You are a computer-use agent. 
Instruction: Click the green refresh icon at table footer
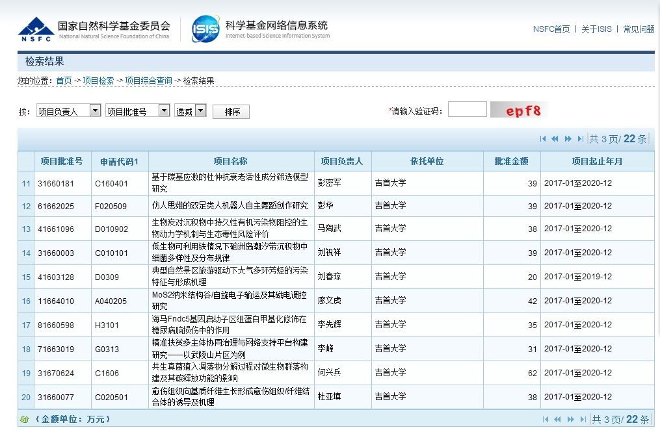coord(25,420)
